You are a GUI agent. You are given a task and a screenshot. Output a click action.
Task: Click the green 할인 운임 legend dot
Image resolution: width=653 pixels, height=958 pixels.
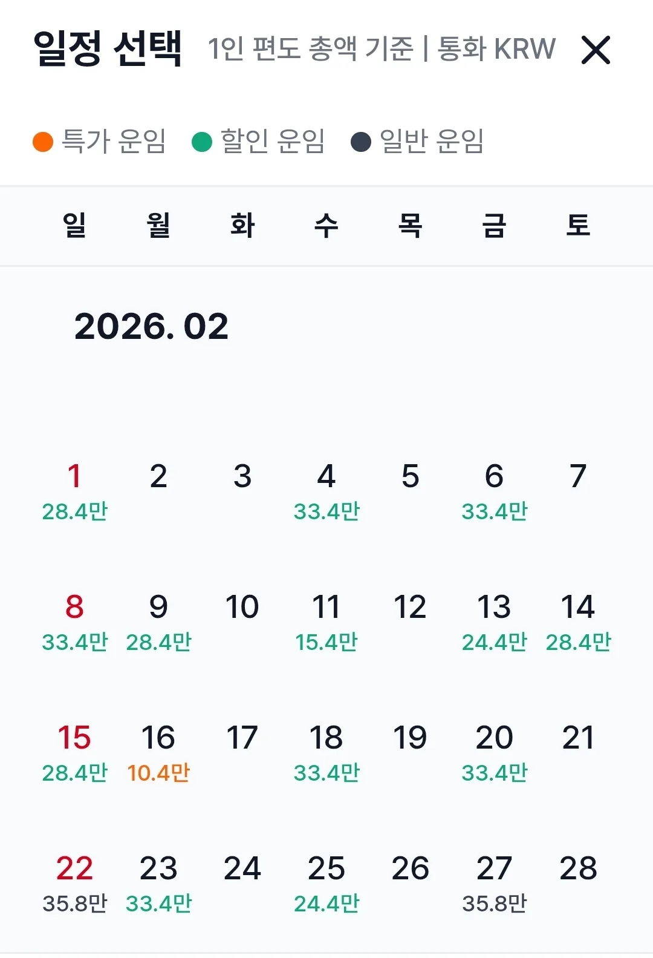click(202, 142)
